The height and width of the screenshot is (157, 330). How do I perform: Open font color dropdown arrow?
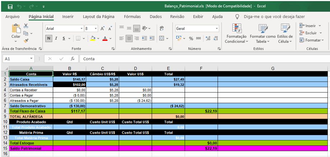pyautogui.click(x=110, y=38)
